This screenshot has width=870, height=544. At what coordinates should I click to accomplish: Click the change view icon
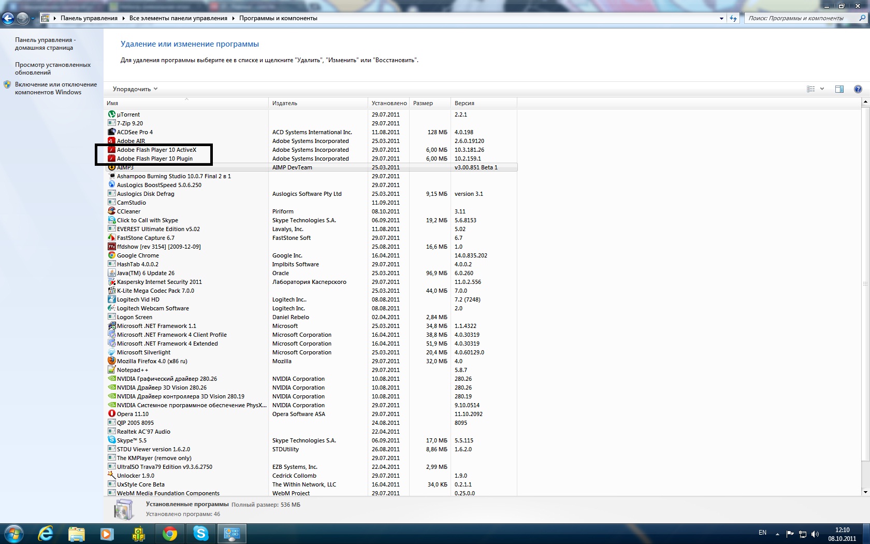tap(811, 89)
